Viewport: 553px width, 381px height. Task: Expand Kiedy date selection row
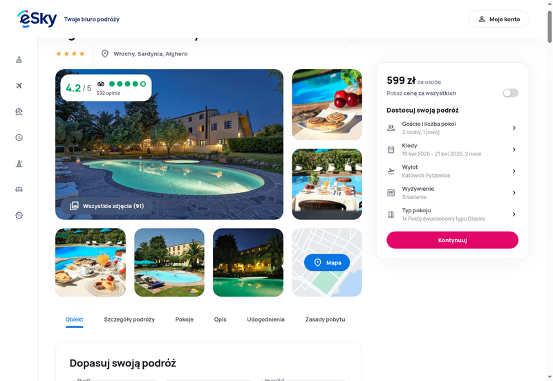pyautogui.click(x=452, y=149)
